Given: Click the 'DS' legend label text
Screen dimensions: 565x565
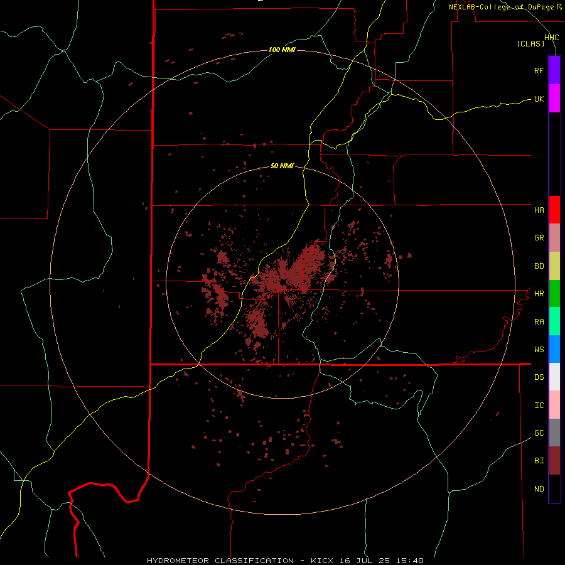Looking at the screenshot, I should [539, 377].
